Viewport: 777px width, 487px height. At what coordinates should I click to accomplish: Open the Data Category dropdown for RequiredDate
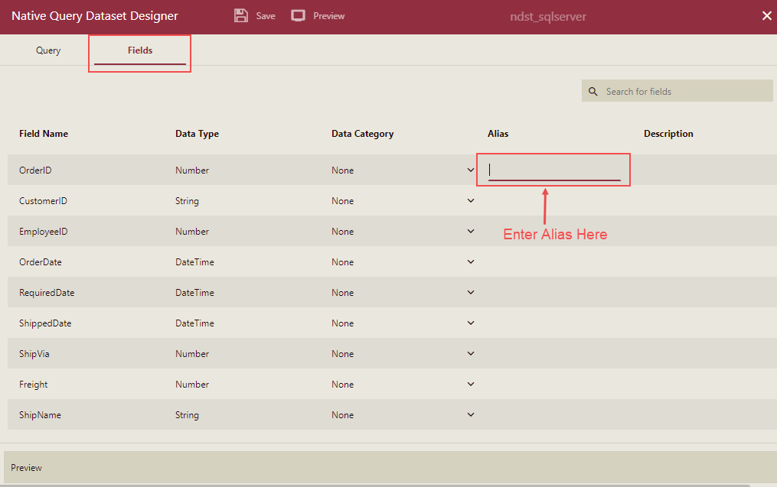(471, 292)
